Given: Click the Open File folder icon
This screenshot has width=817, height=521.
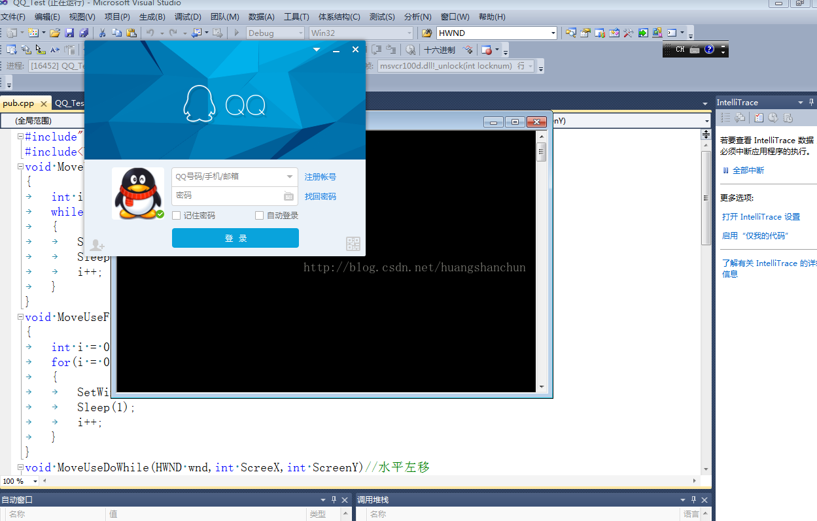Looking at the screenshot, I should (55, 33).
